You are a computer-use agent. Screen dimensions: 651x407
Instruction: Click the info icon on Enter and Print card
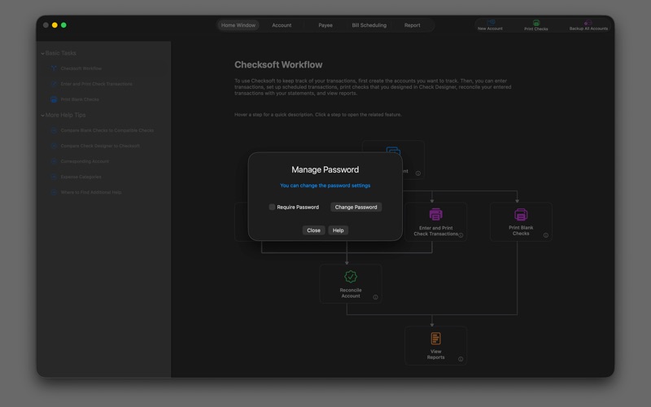pos(461,235)
